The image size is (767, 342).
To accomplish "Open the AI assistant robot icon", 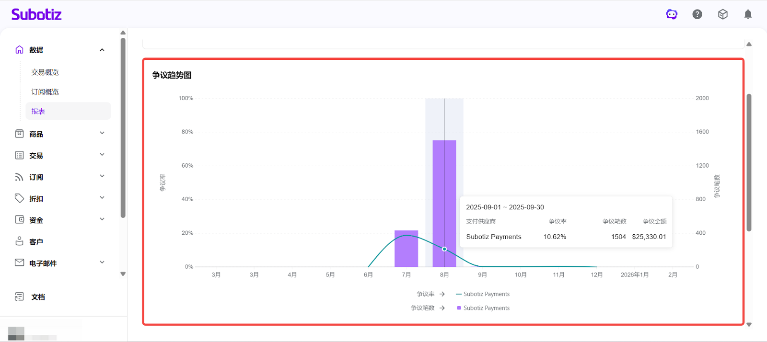I will click(672, 14).
